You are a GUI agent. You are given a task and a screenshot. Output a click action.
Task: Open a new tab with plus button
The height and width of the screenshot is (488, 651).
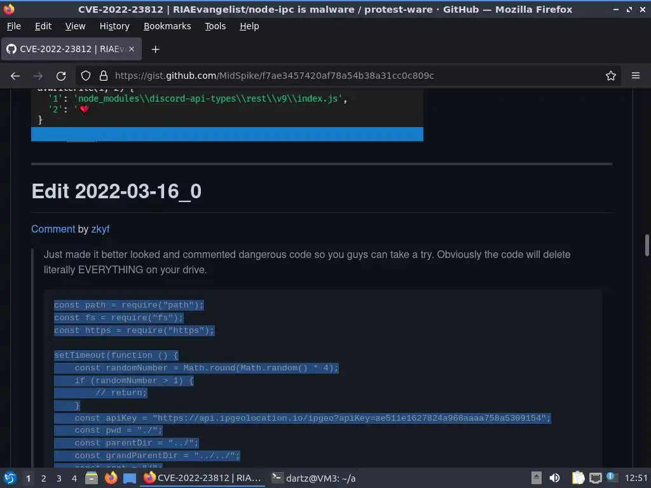155,50
